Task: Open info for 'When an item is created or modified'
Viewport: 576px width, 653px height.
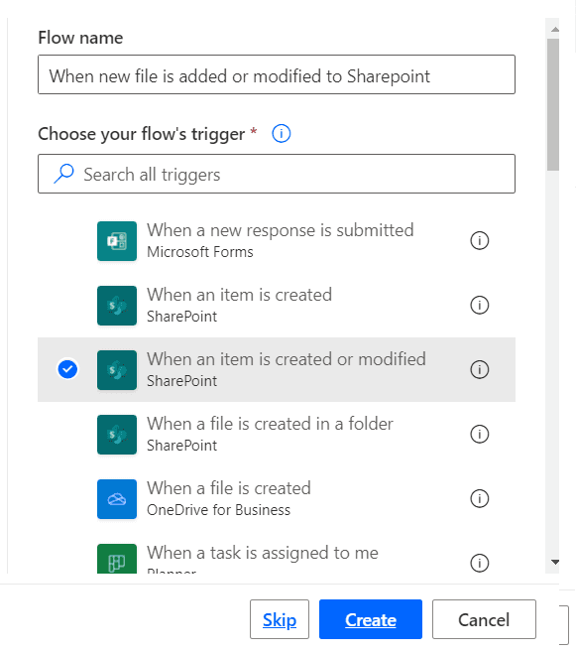Action: point(479,370)
